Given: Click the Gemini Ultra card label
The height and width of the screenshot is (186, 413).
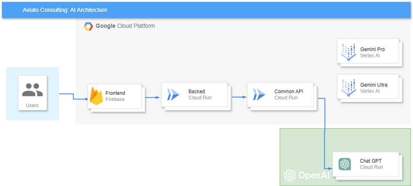Looking at the screenshot, I should point(374,88).
